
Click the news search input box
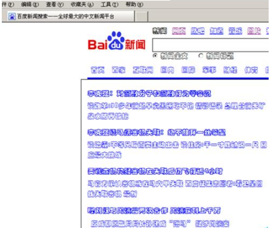(211, 45)
